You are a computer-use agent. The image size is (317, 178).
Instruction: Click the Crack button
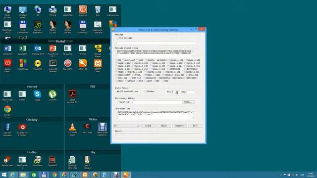(x=148, y=126)
